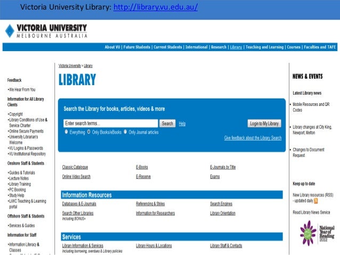Focus the Enter search terms field
Image resolution: width=340 pixels, height=255 pixels.
point(111,124)
